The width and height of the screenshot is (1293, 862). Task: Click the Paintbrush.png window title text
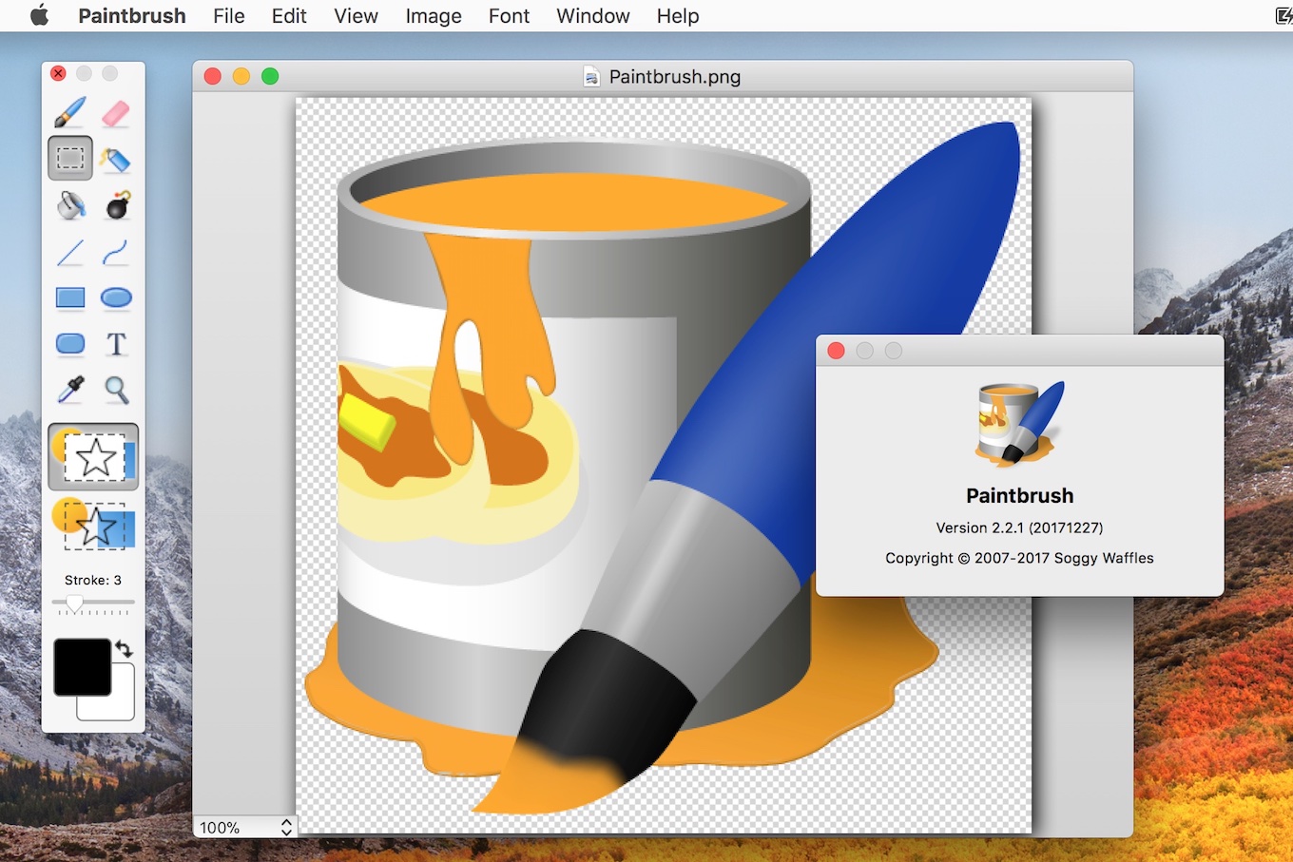(675, 77)
